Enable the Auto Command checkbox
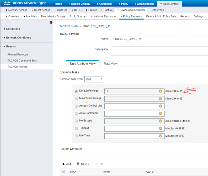Screen dimensions: 208x176 point(76,114)
